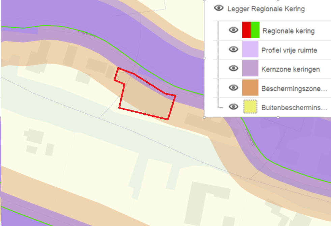Click the legend panel's bottom-center resize handle
Screen dimensions: 331x226
point(278,117)
